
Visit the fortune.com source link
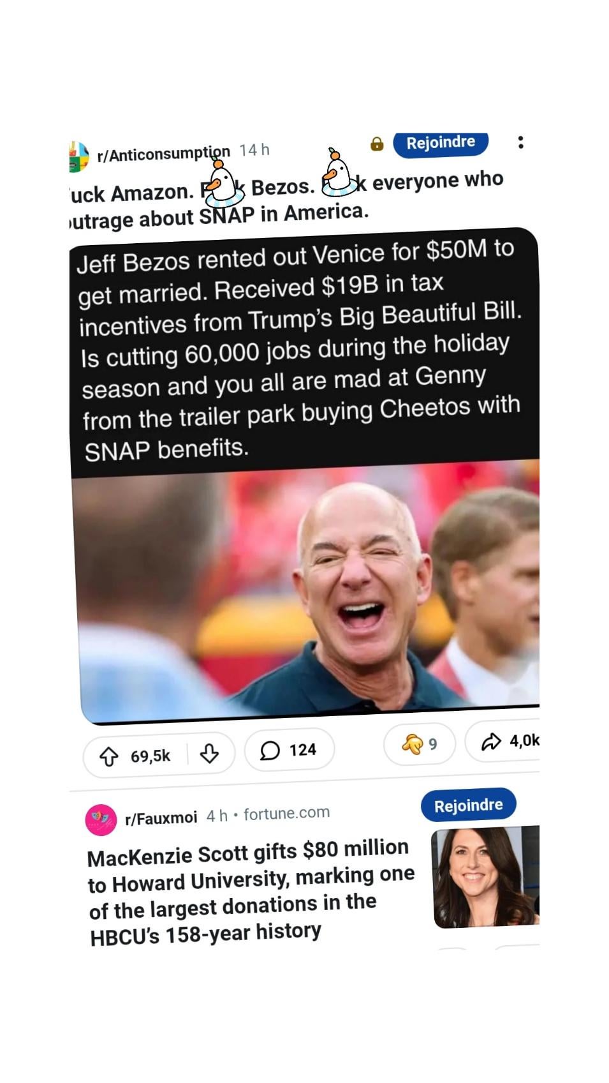(286, 813)
